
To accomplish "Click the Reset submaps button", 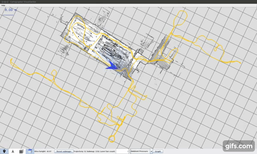I will [64, 151].
